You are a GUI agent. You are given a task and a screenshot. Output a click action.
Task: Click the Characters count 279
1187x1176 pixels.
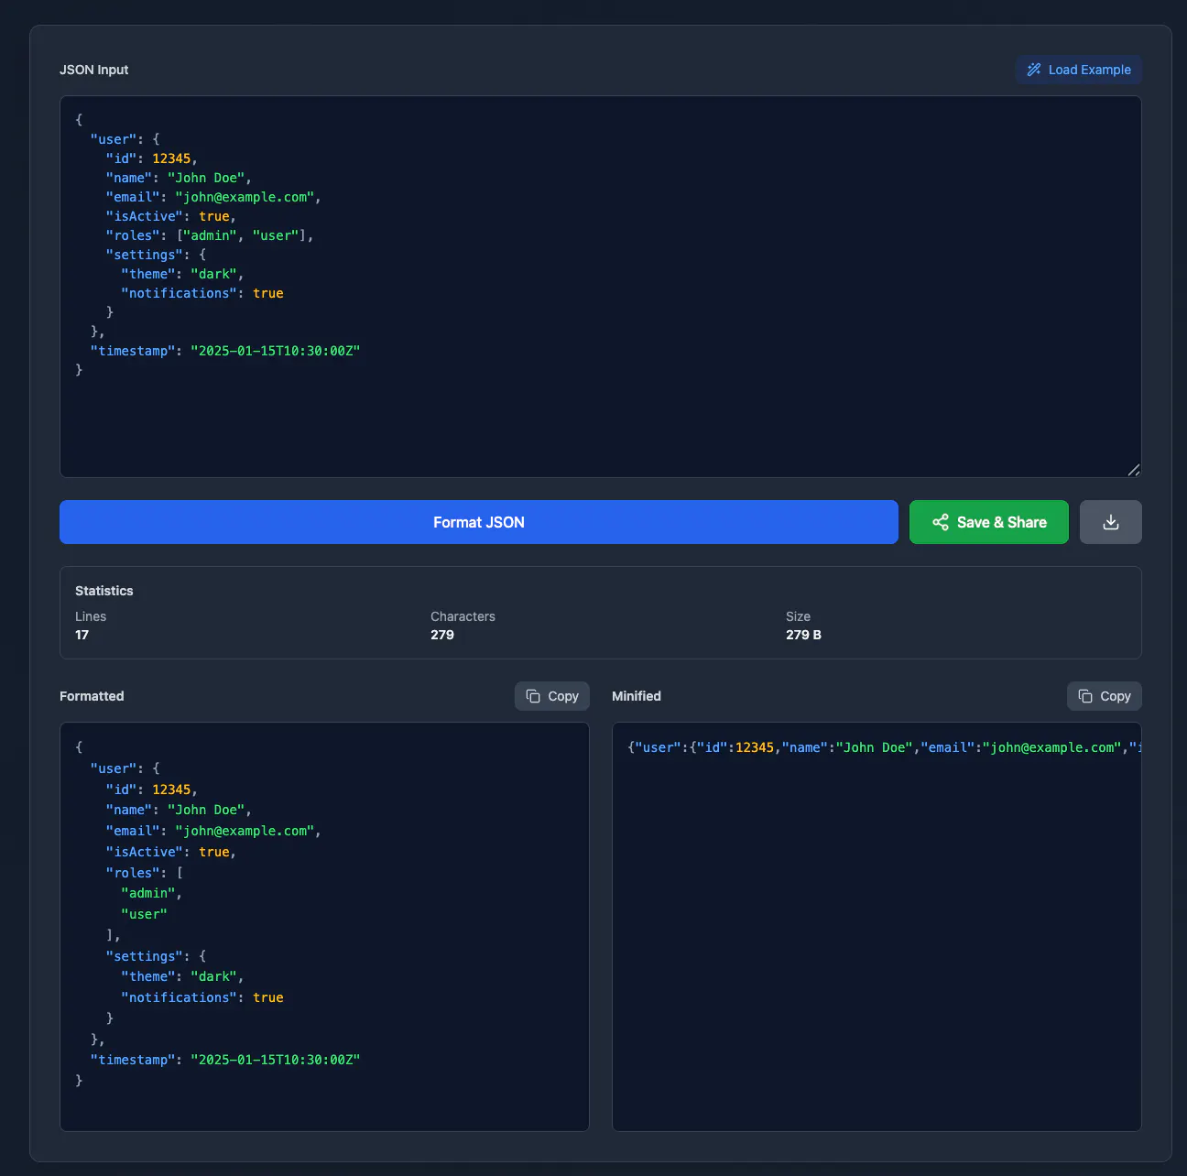(x=442, y=635)
